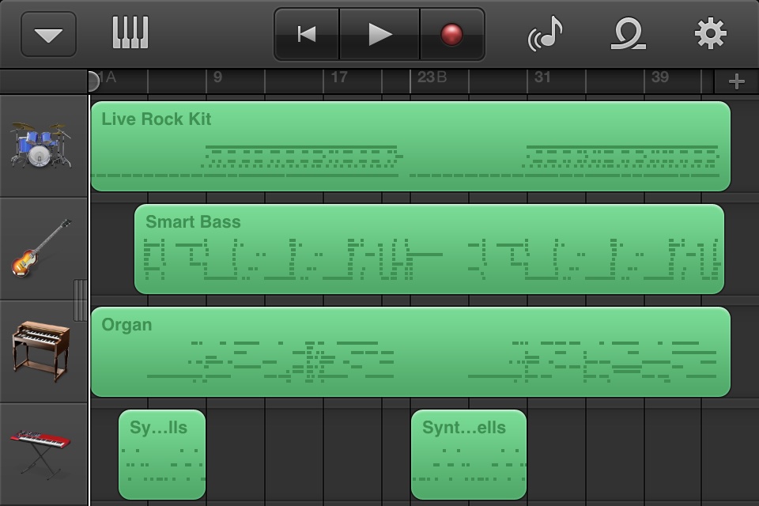Expand track controls using sidebar handle

point(81,300)
